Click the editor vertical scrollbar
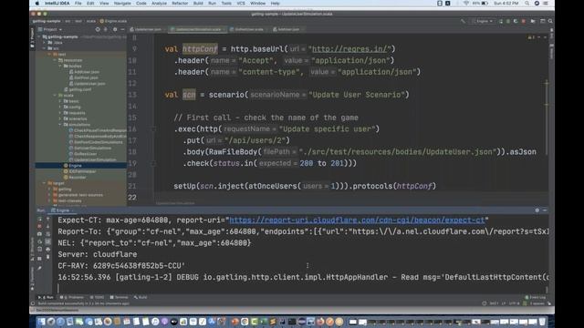The image size is (584, 328). (547, 118)
